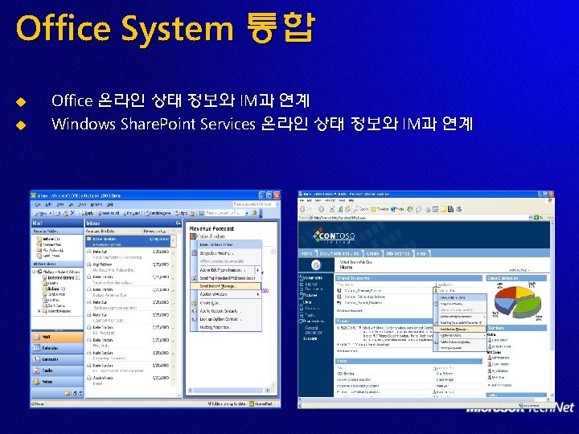This screenshot has height=434, width=579.
Task: Click the Back button in Internet Explorer
Action: pyautogui.click(x=306, y=209)
